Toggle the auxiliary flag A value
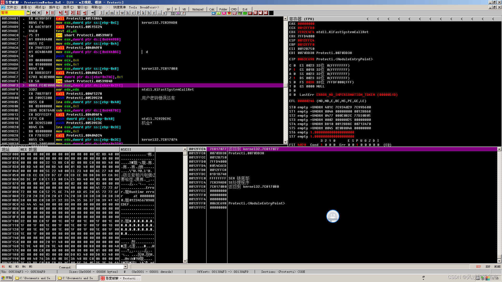The height and width of the screenshot is (282, 502). [x=295, y=74]
